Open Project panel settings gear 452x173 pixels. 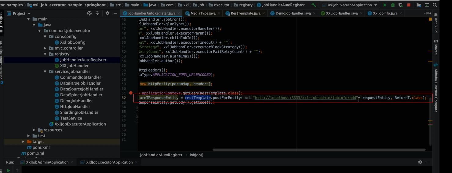click(107, 13)
